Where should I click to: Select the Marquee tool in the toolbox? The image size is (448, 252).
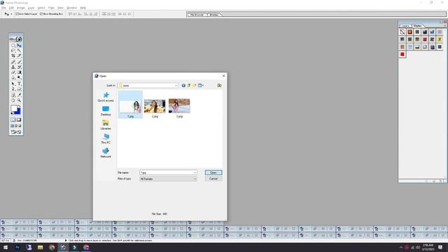click(13, 45)
